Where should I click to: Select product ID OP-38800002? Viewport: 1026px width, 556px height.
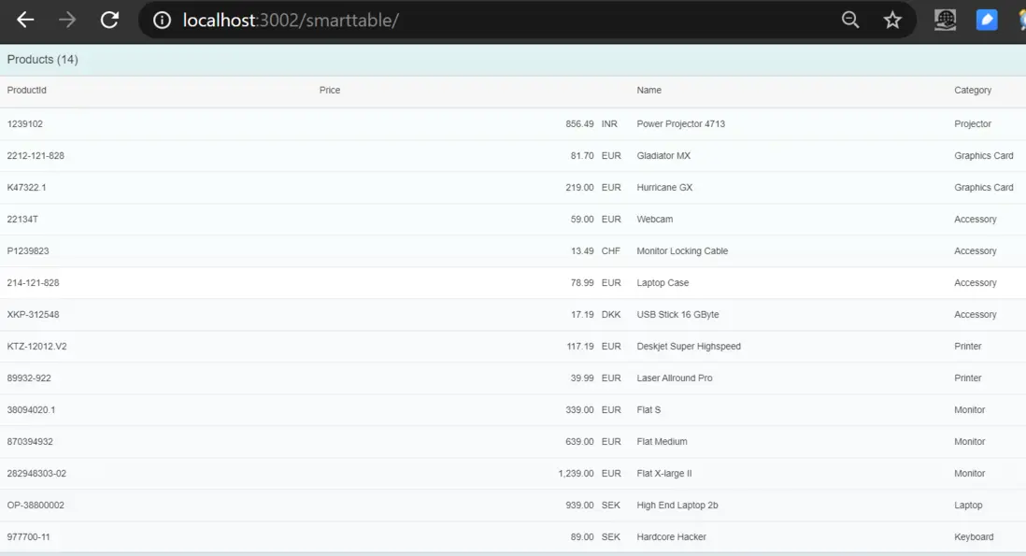tap(36, 505)
